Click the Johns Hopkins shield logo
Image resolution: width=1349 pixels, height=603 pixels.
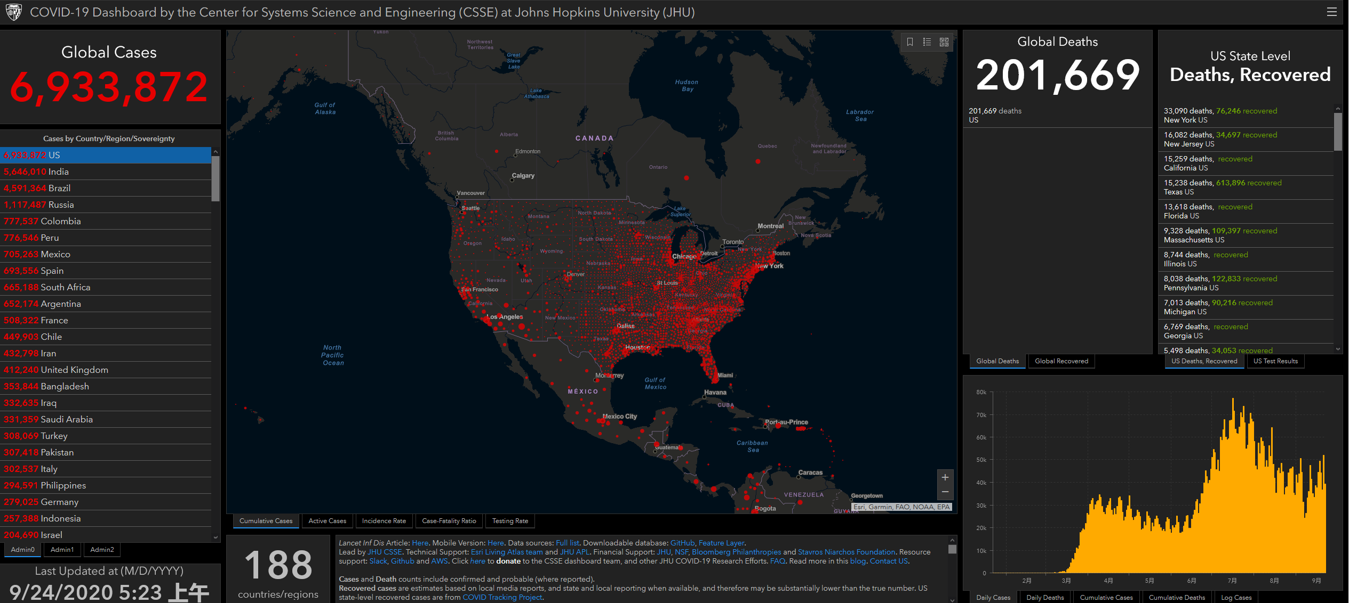click(13, 12)
